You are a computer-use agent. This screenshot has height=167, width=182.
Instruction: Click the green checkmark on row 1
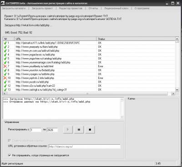[x=5, y=43]
